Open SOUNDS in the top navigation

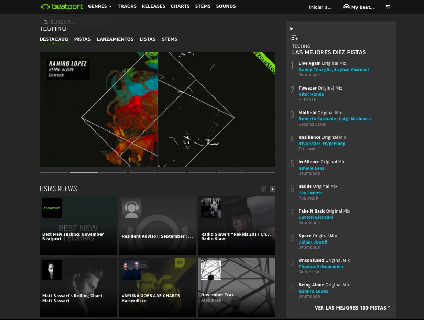coord(226,6)
